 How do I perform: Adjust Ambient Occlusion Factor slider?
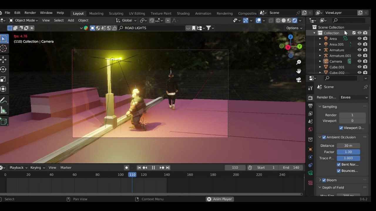click(348, 152)
